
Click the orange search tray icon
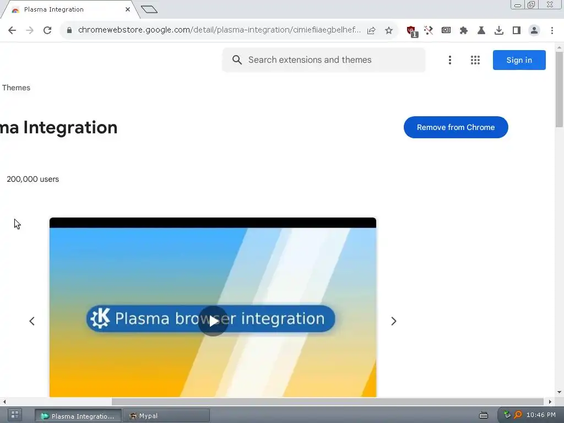pyautogui.click(x=518, y=415)
